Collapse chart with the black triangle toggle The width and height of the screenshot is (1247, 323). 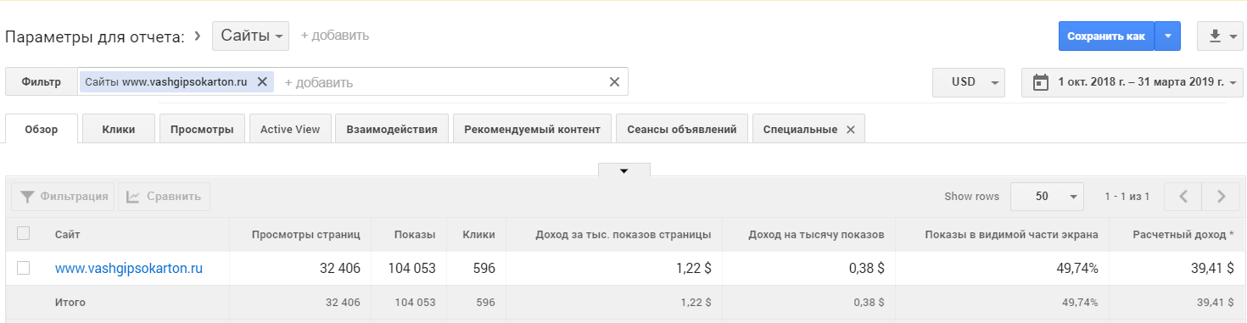[624, 170]
